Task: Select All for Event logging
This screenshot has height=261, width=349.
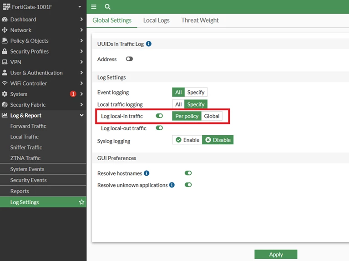Action: point(178,92)
